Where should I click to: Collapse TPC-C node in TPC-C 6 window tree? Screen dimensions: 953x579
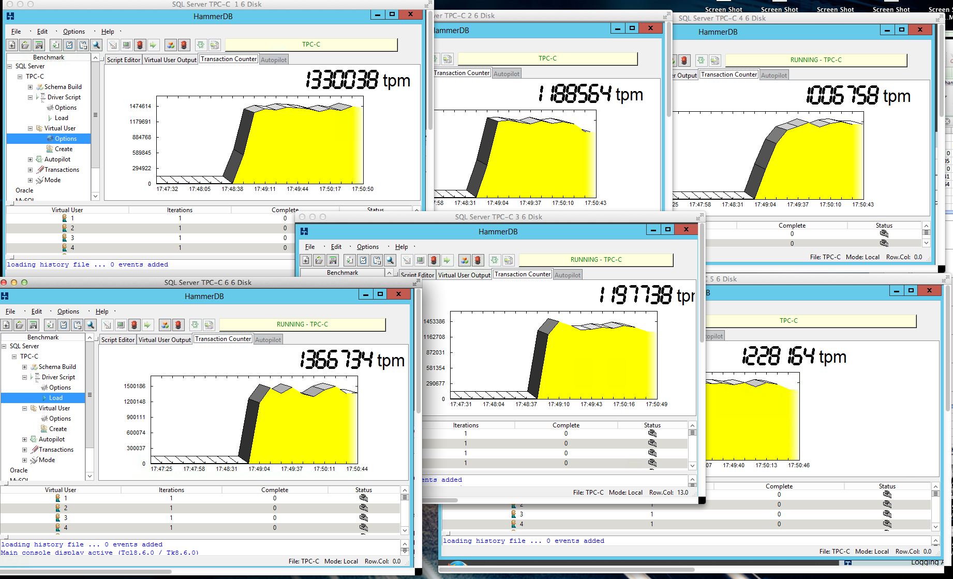pos(14,357)
